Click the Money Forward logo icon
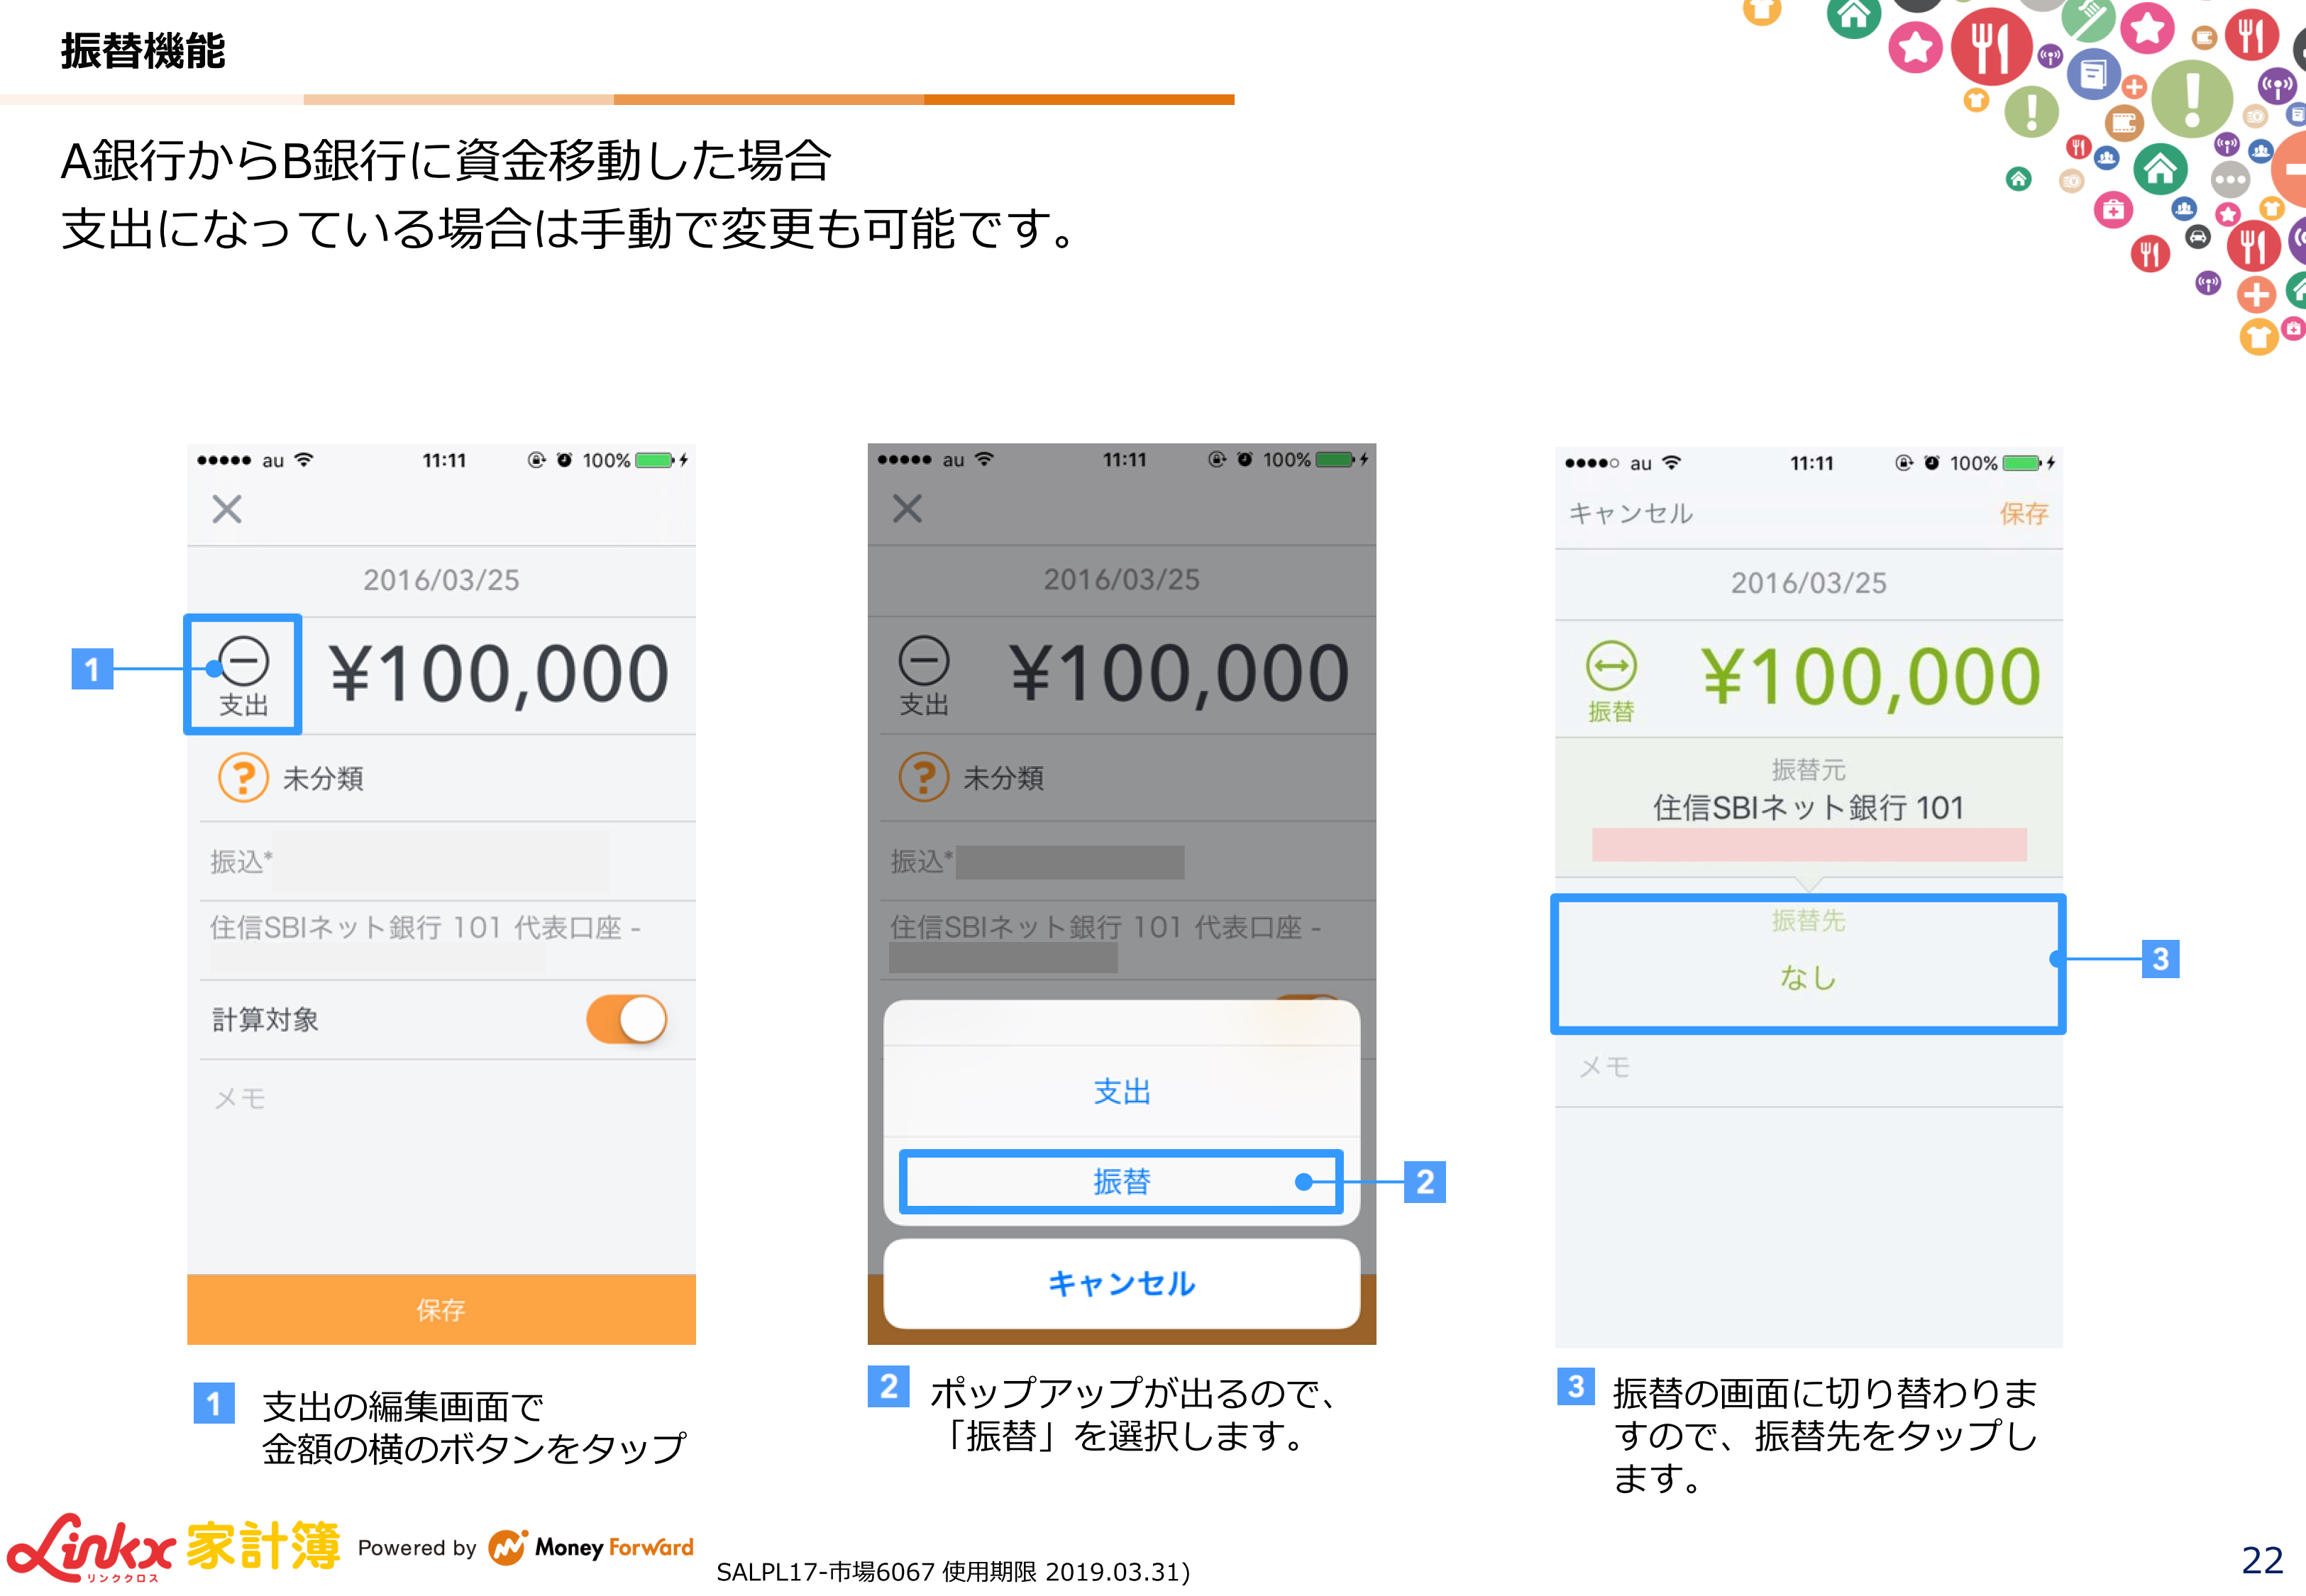The width and height of the screenshot is (2306, 1596). (x=507, y=1547)
